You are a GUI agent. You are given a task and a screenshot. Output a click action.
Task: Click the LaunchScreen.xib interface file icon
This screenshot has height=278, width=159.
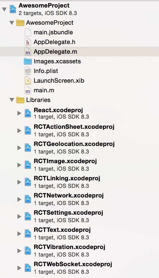pos(28,81)
